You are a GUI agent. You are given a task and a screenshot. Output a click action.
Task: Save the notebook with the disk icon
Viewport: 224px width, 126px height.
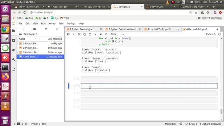[x=68, y=34]
